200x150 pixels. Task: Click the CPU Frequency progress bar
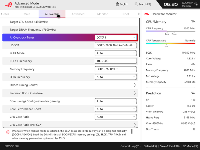click(170, 31)
